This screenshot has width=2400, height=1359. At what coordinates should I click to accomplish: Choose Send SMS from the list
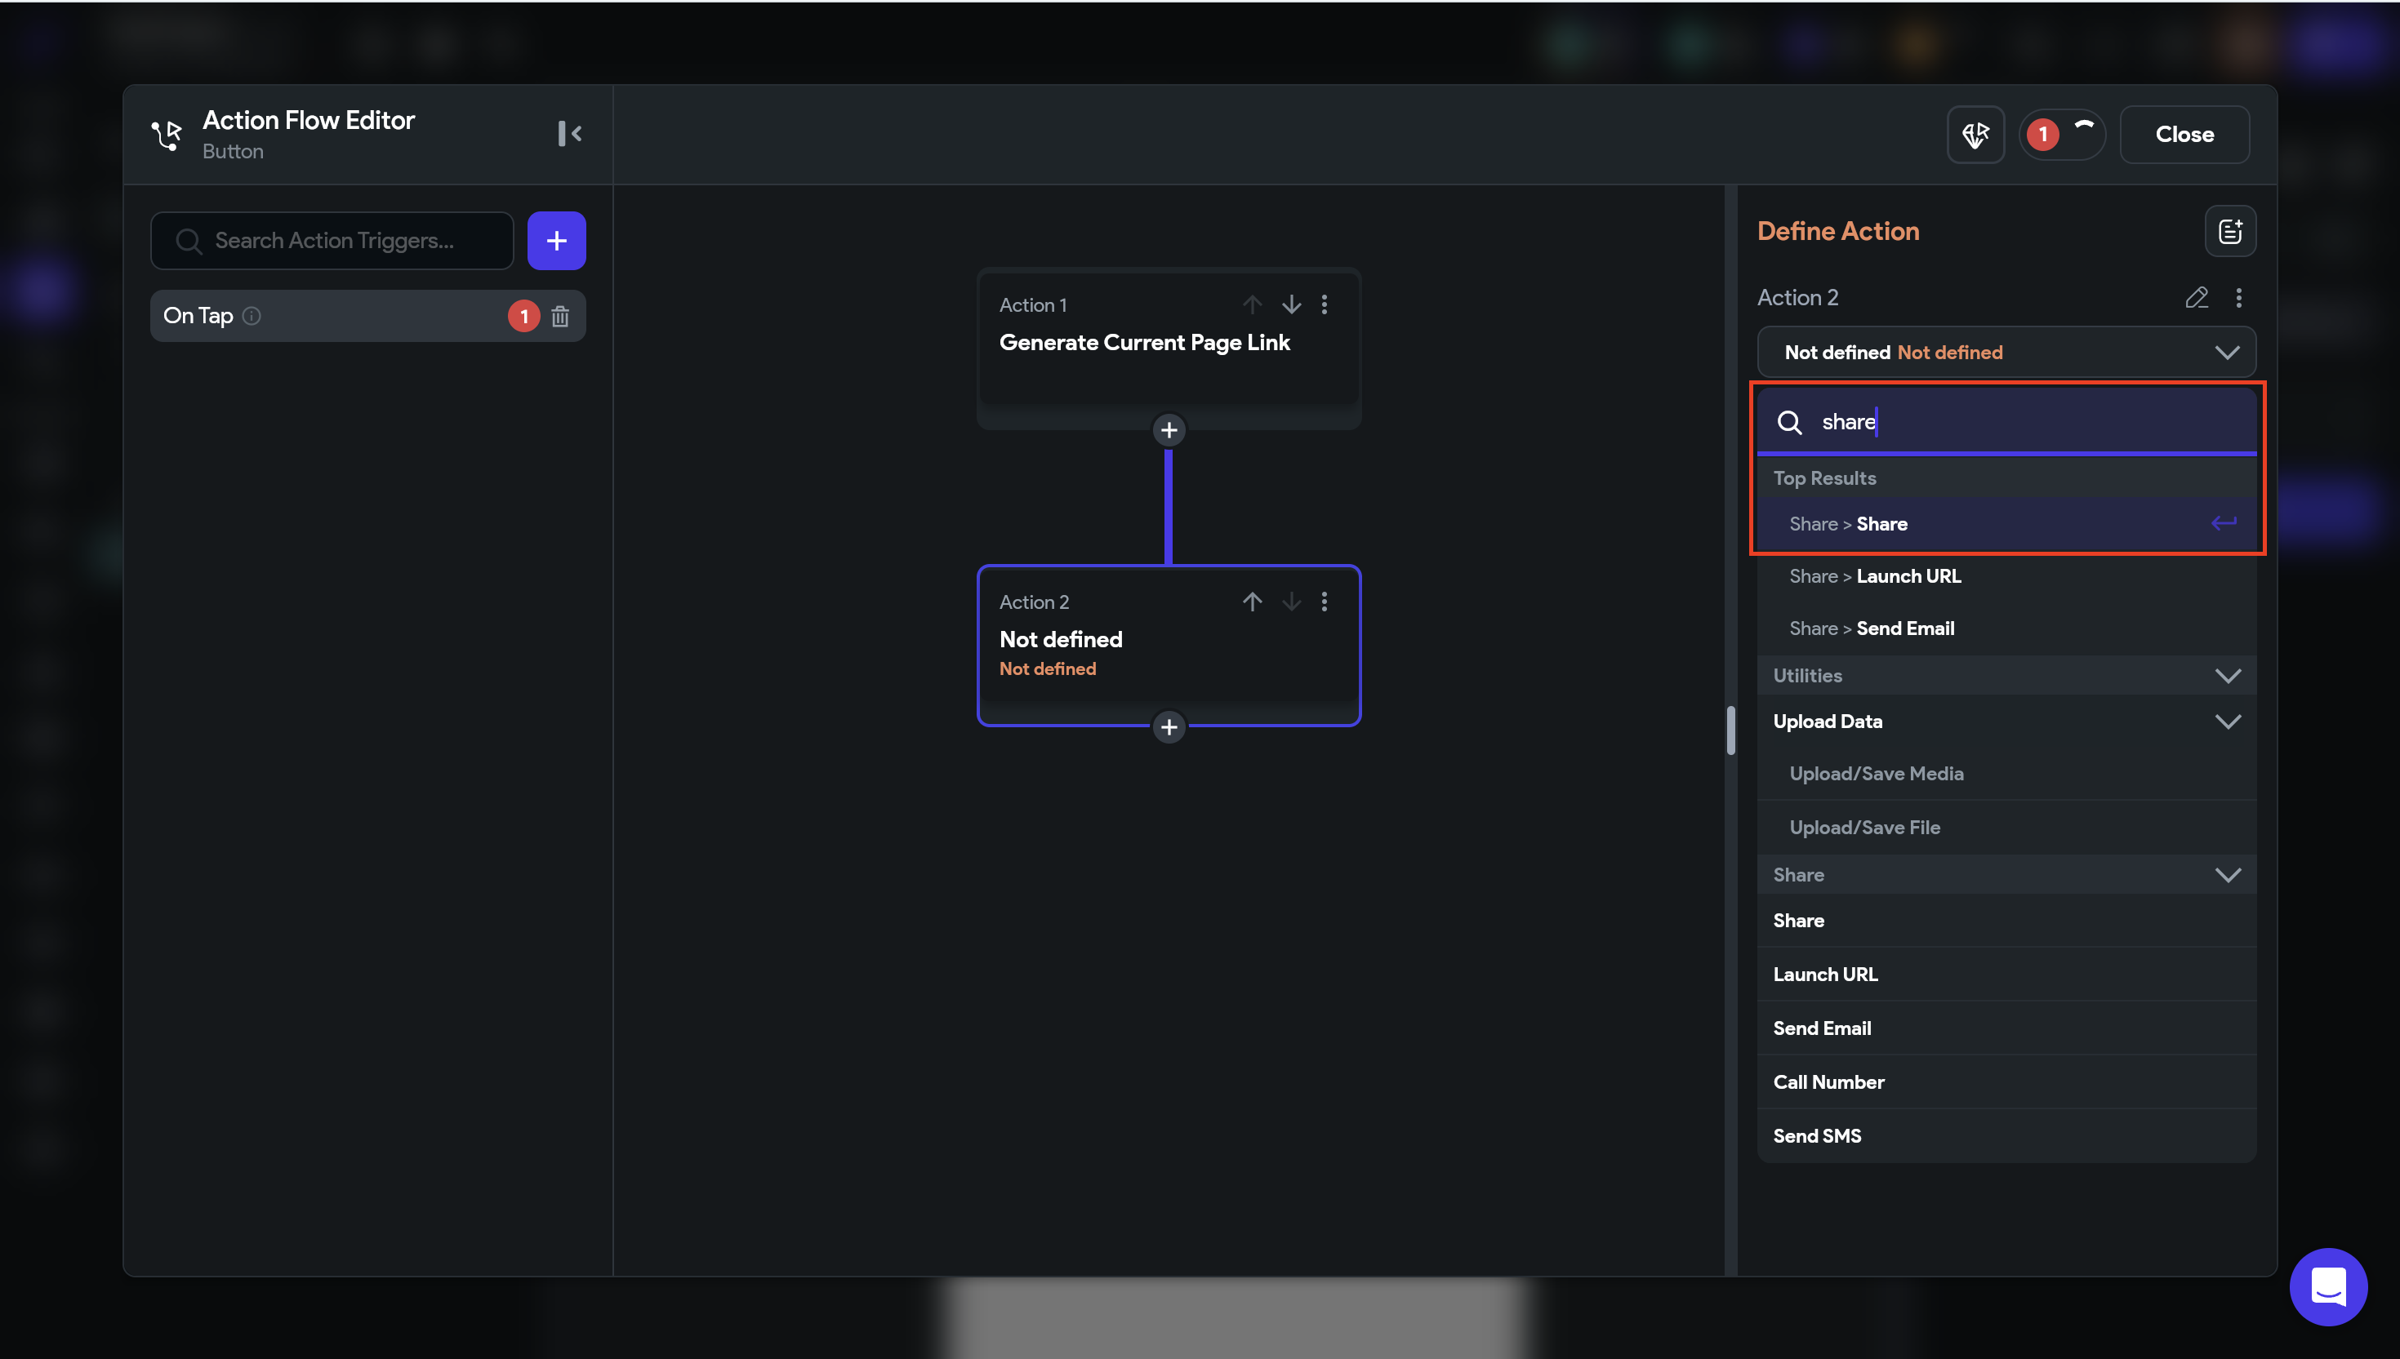1817,1136
